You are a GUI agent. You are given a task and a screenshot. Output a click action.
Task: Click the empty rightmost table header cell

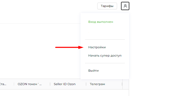pyautogui.click(x=126, y=84)
